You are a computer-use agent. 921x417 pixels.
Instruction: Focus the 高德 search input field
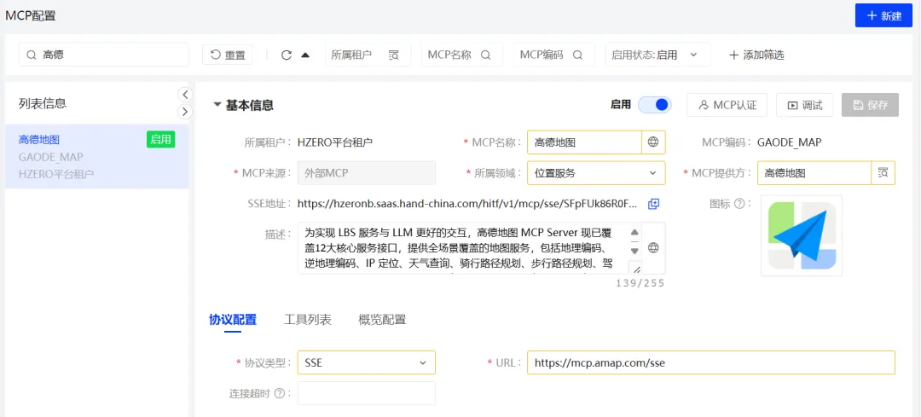(x=104, y=55)
